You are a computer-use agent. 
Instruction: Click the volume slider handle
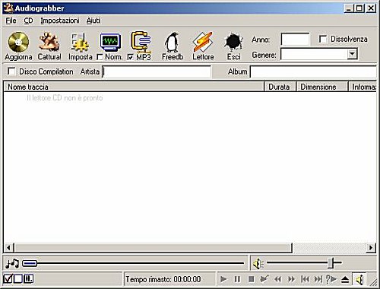coord(331,263)
